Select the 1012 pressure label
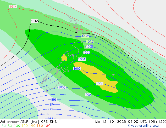The width and height of the screenshot is (166, 128). [x=85, y=36]
